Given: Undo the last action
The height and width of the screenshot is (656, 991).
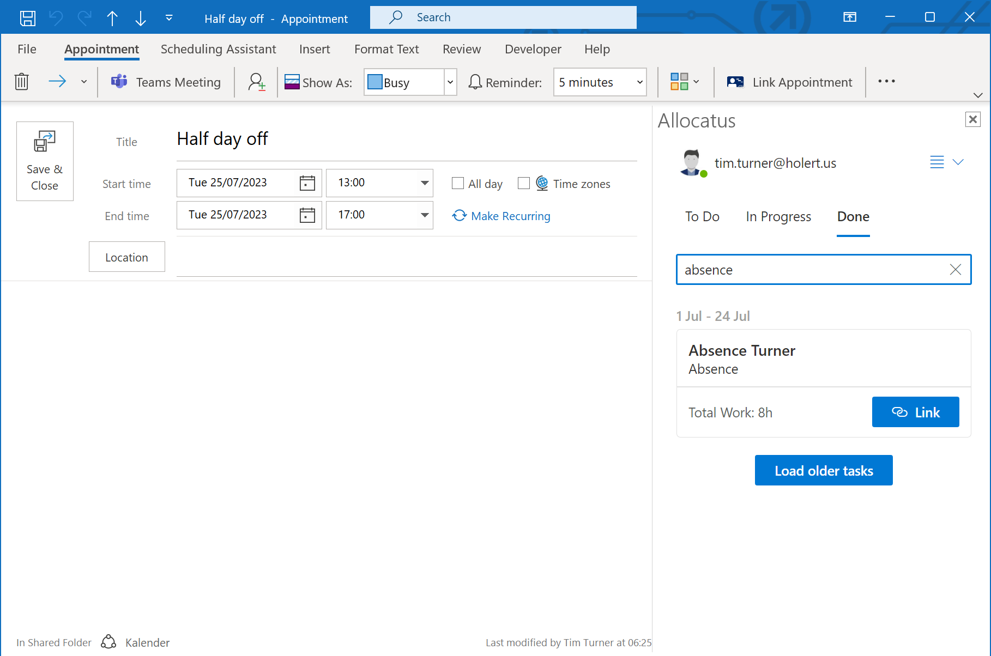Looking at the screenshot, I should tap(56, 19).
